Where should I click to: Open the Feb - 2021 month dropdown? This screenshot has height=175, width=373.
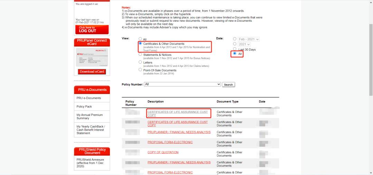(249, 39)
